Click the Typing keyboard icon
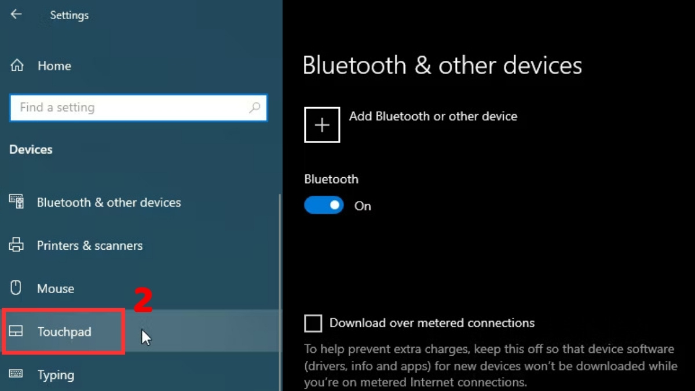 tap(16, 375)
